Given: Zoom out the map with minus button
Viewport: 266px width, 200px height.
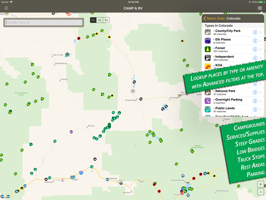Looking at the screenshot, I should tap(260, 192).
